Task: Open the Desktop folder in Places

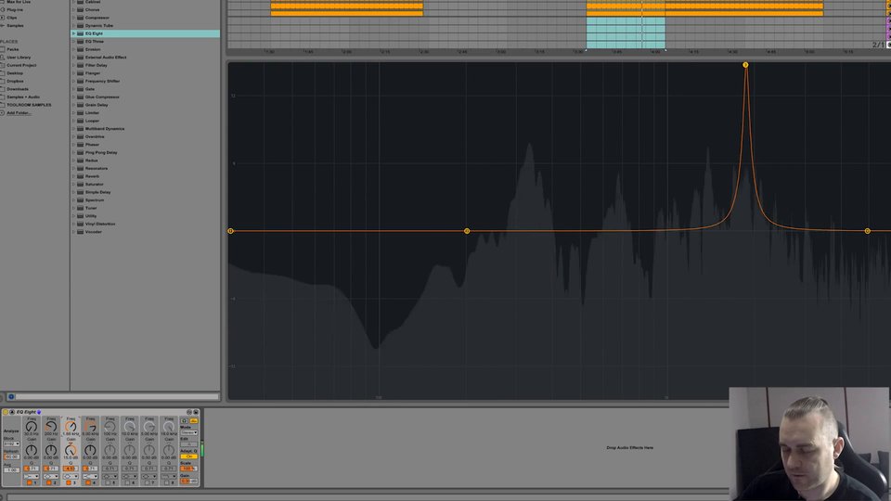Action: coord(15,73)
